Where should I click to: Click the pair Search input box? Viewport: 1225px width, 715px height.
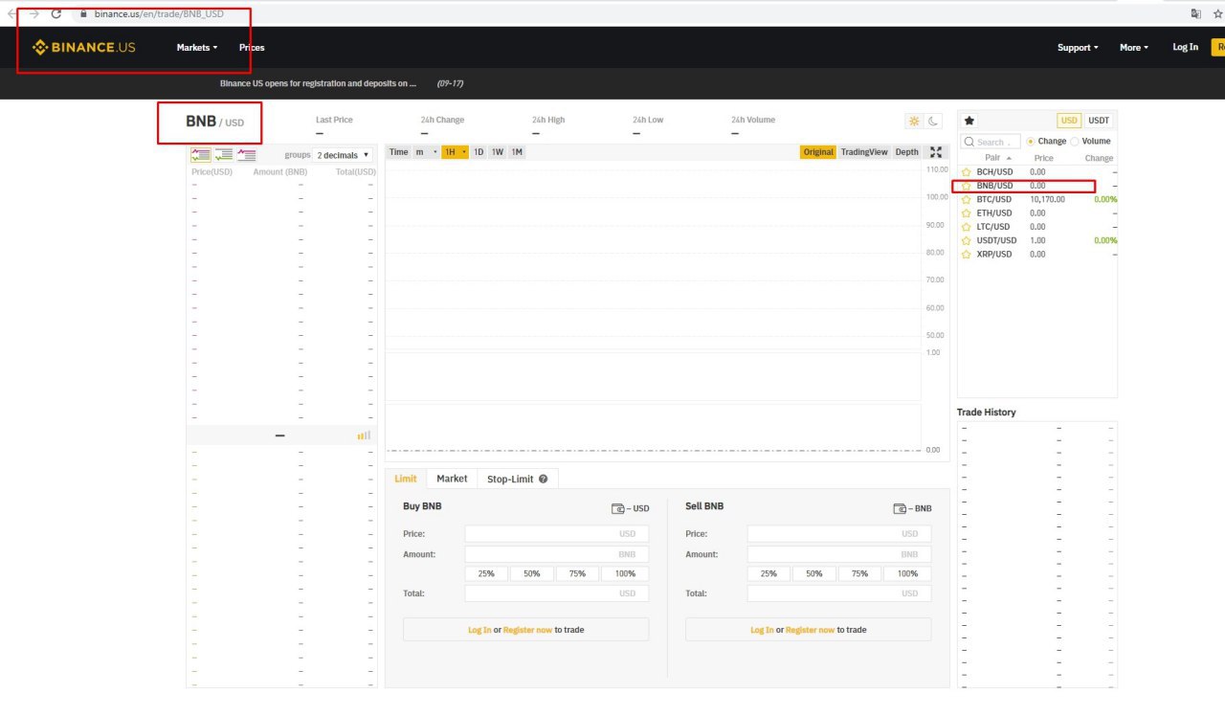992,142
